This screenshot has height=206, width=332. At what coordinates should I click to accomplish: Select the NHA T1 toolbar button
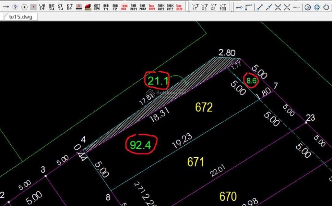click(106, 7)
